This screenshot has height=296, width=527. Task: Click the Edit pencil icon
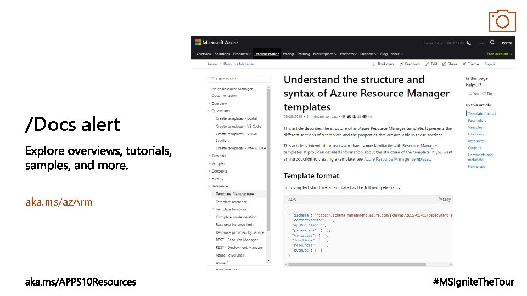pos(427,64)
